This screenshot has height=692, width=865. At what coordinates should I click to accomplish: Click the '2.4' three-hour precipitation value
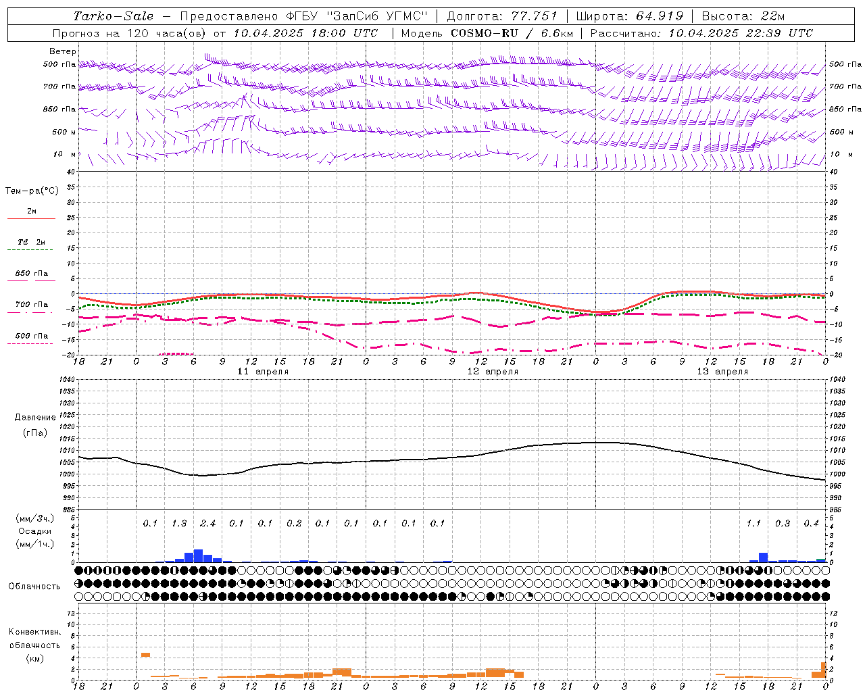coord(207,524)
